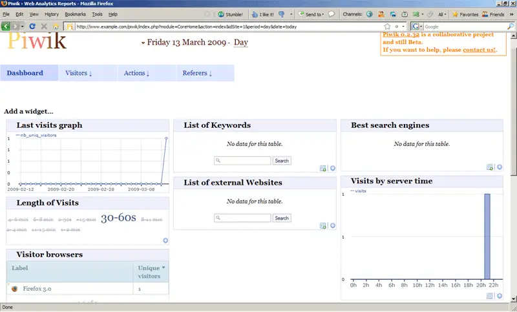
Task: Click the List of external Websites search input
Action: [242, 218]
